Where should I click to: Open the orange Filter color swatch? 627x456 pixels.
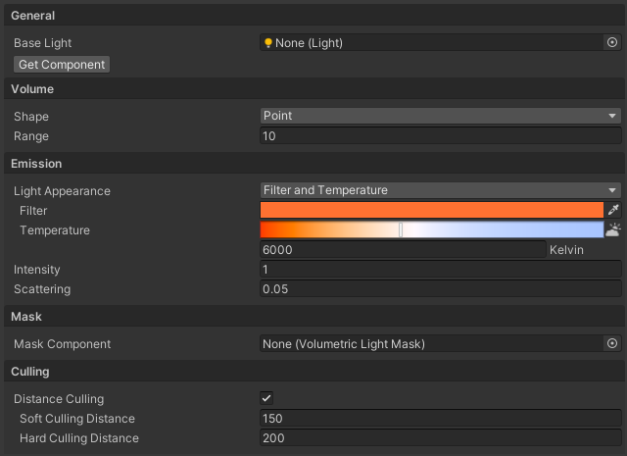point(432,210)
